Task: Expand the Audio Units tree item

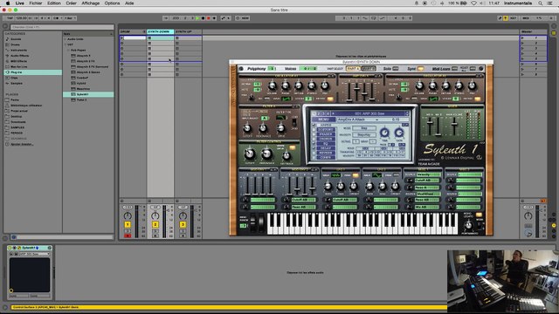Action: click(66, 39)
